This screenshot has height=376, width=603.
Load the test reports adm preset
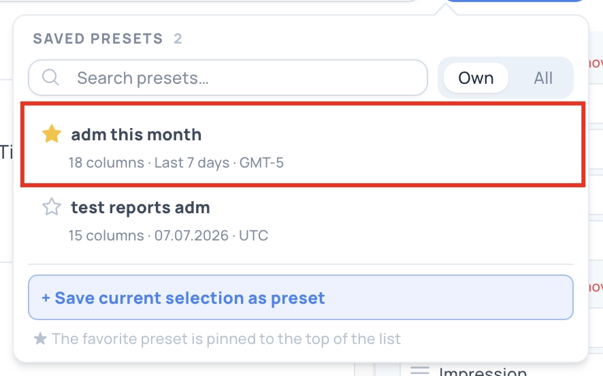[303, 220]
